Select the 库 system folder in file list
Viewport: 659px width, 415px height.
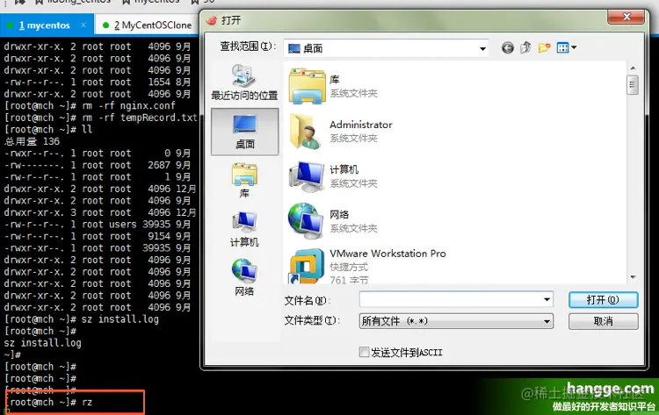[x=334, y=86]
